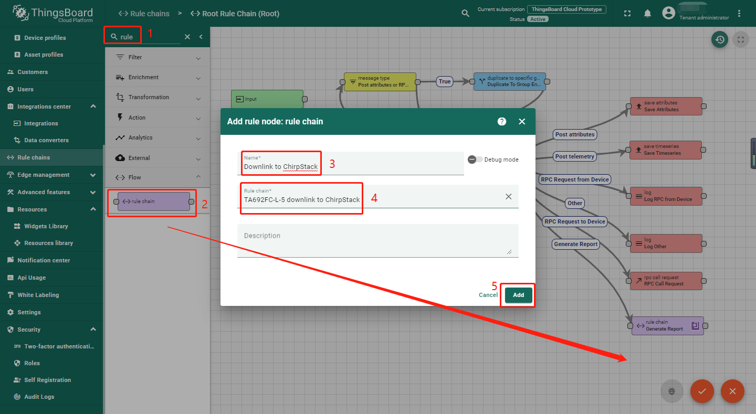Image resolution: width=756 pixels, height=414 pixels.
Task: Expand the External node category
Action: [157, 158]
